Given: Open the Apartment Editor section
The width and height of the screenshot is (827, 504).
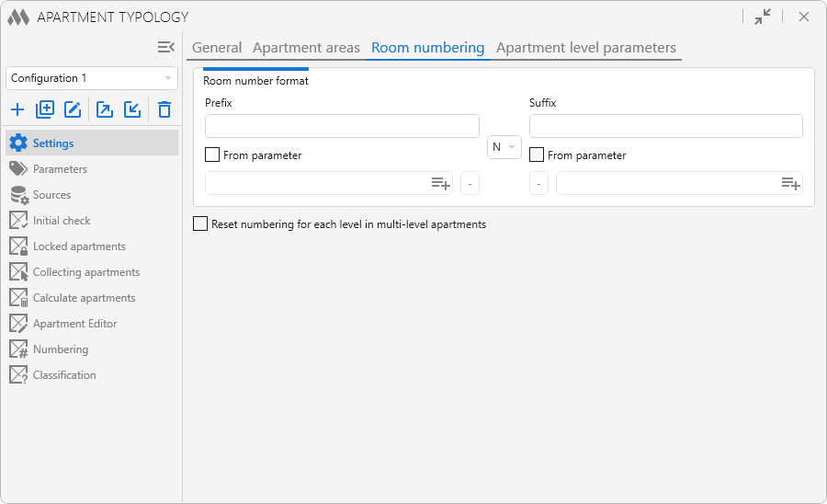Looking at the screenshot, I should pos(74,324).
